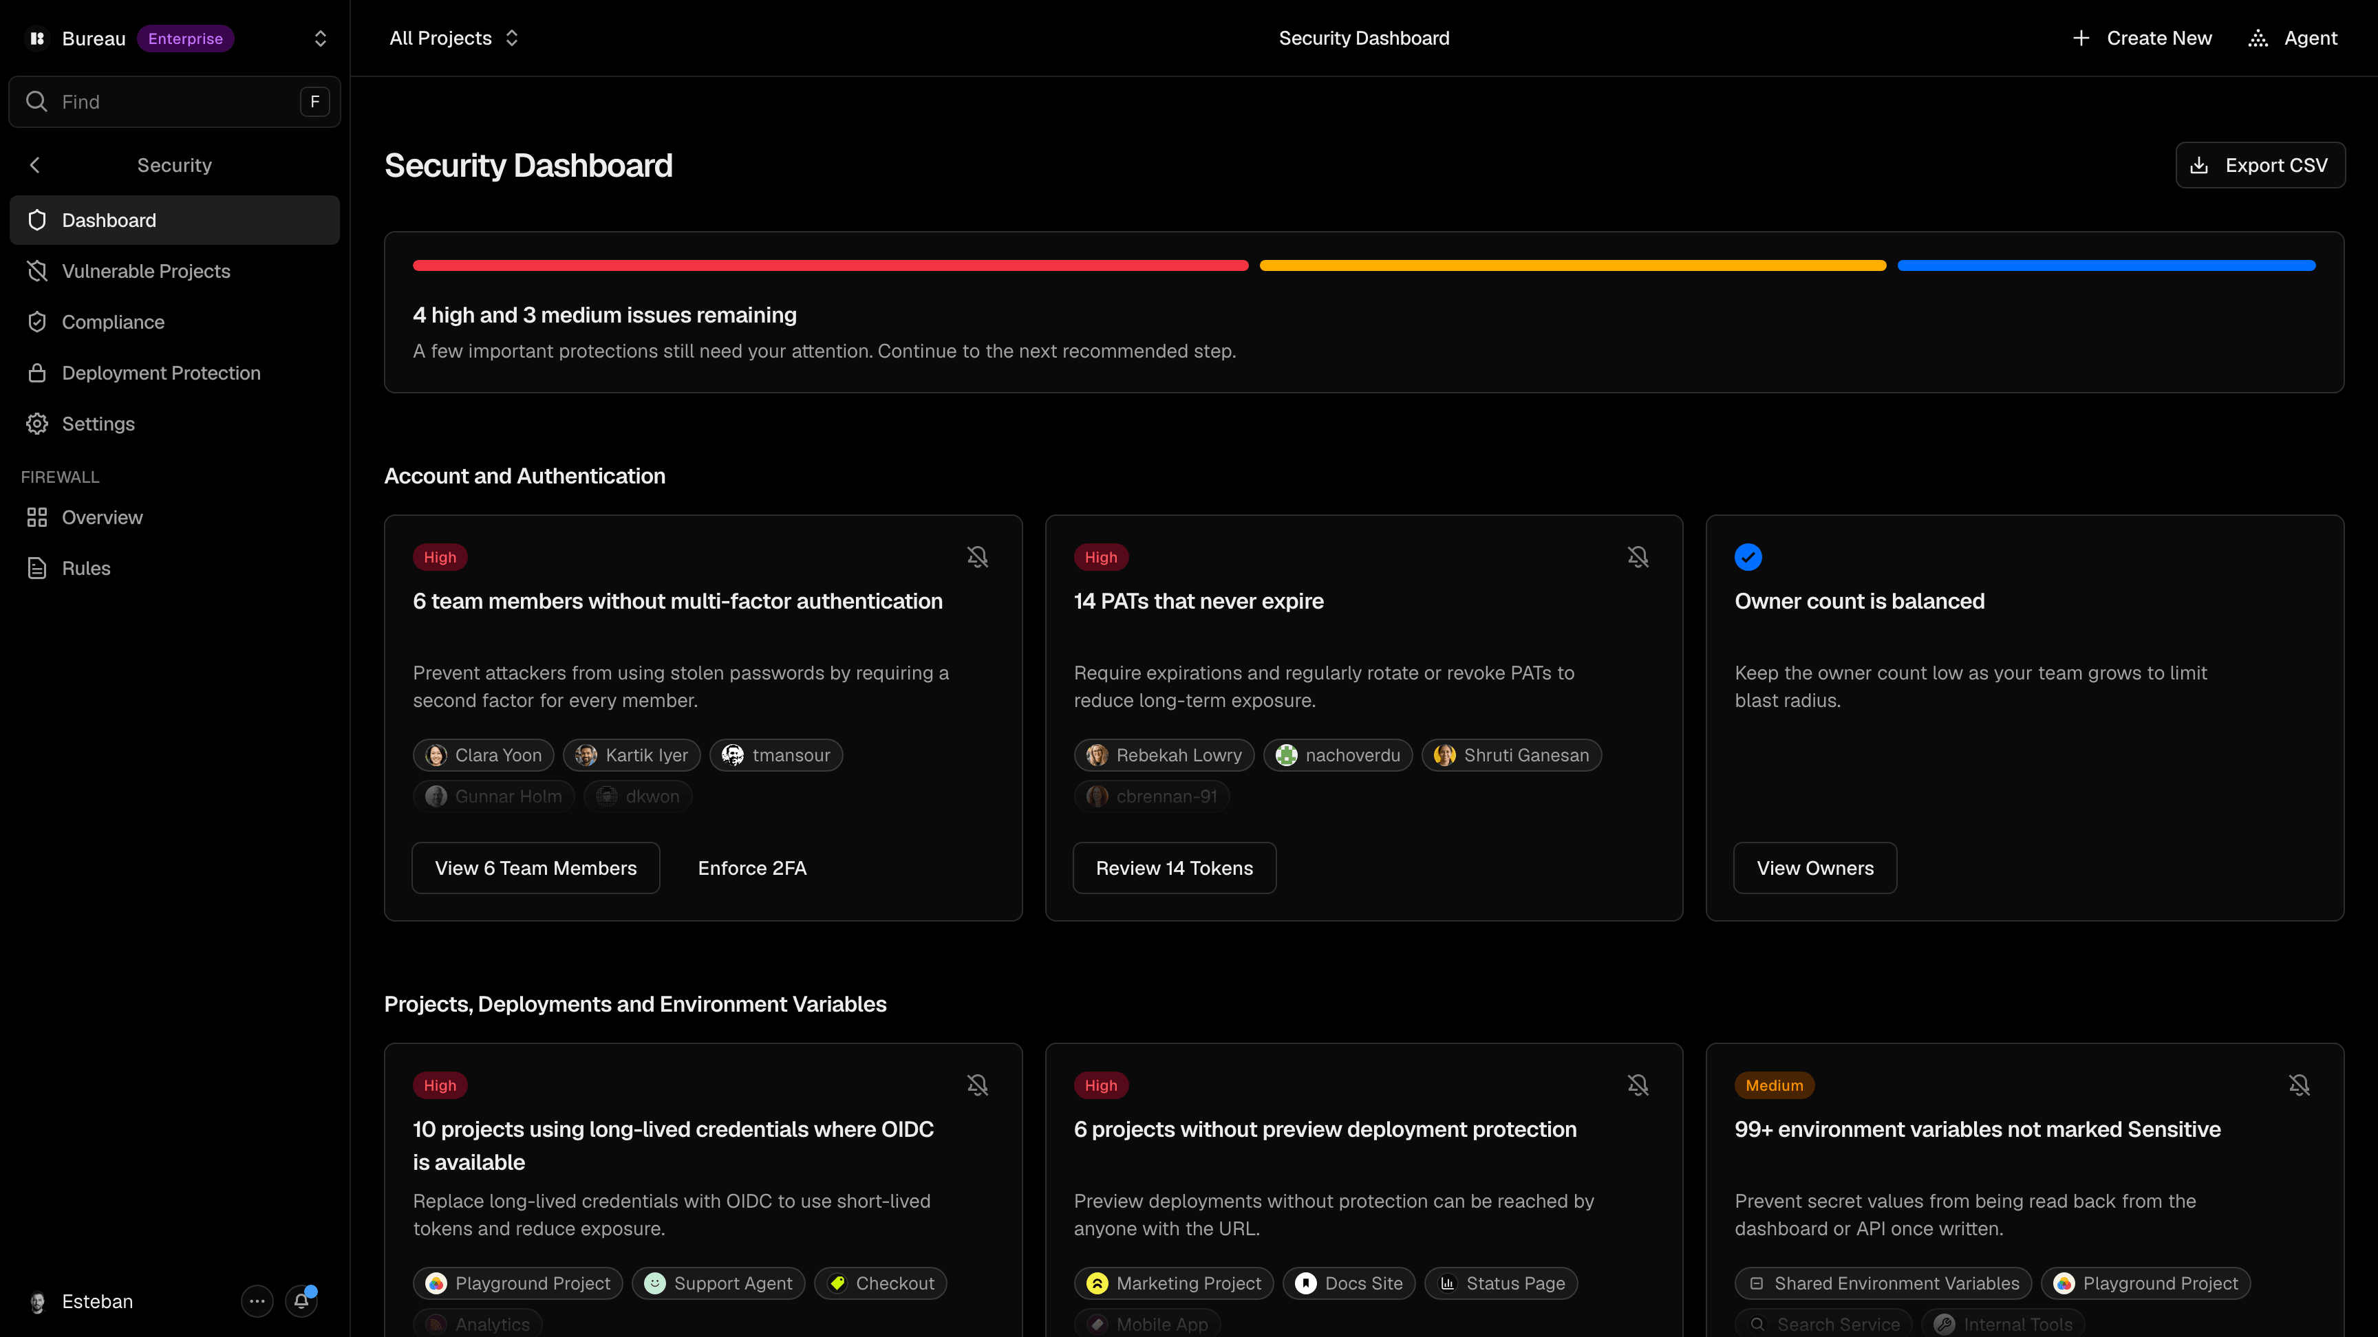Click the High badge on the MFA card

click(440, 557)
